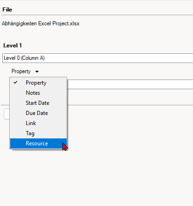This screenshot has width=193, height=206.
Task: Click blank panel area below the menu
Action: coord(96,176)
